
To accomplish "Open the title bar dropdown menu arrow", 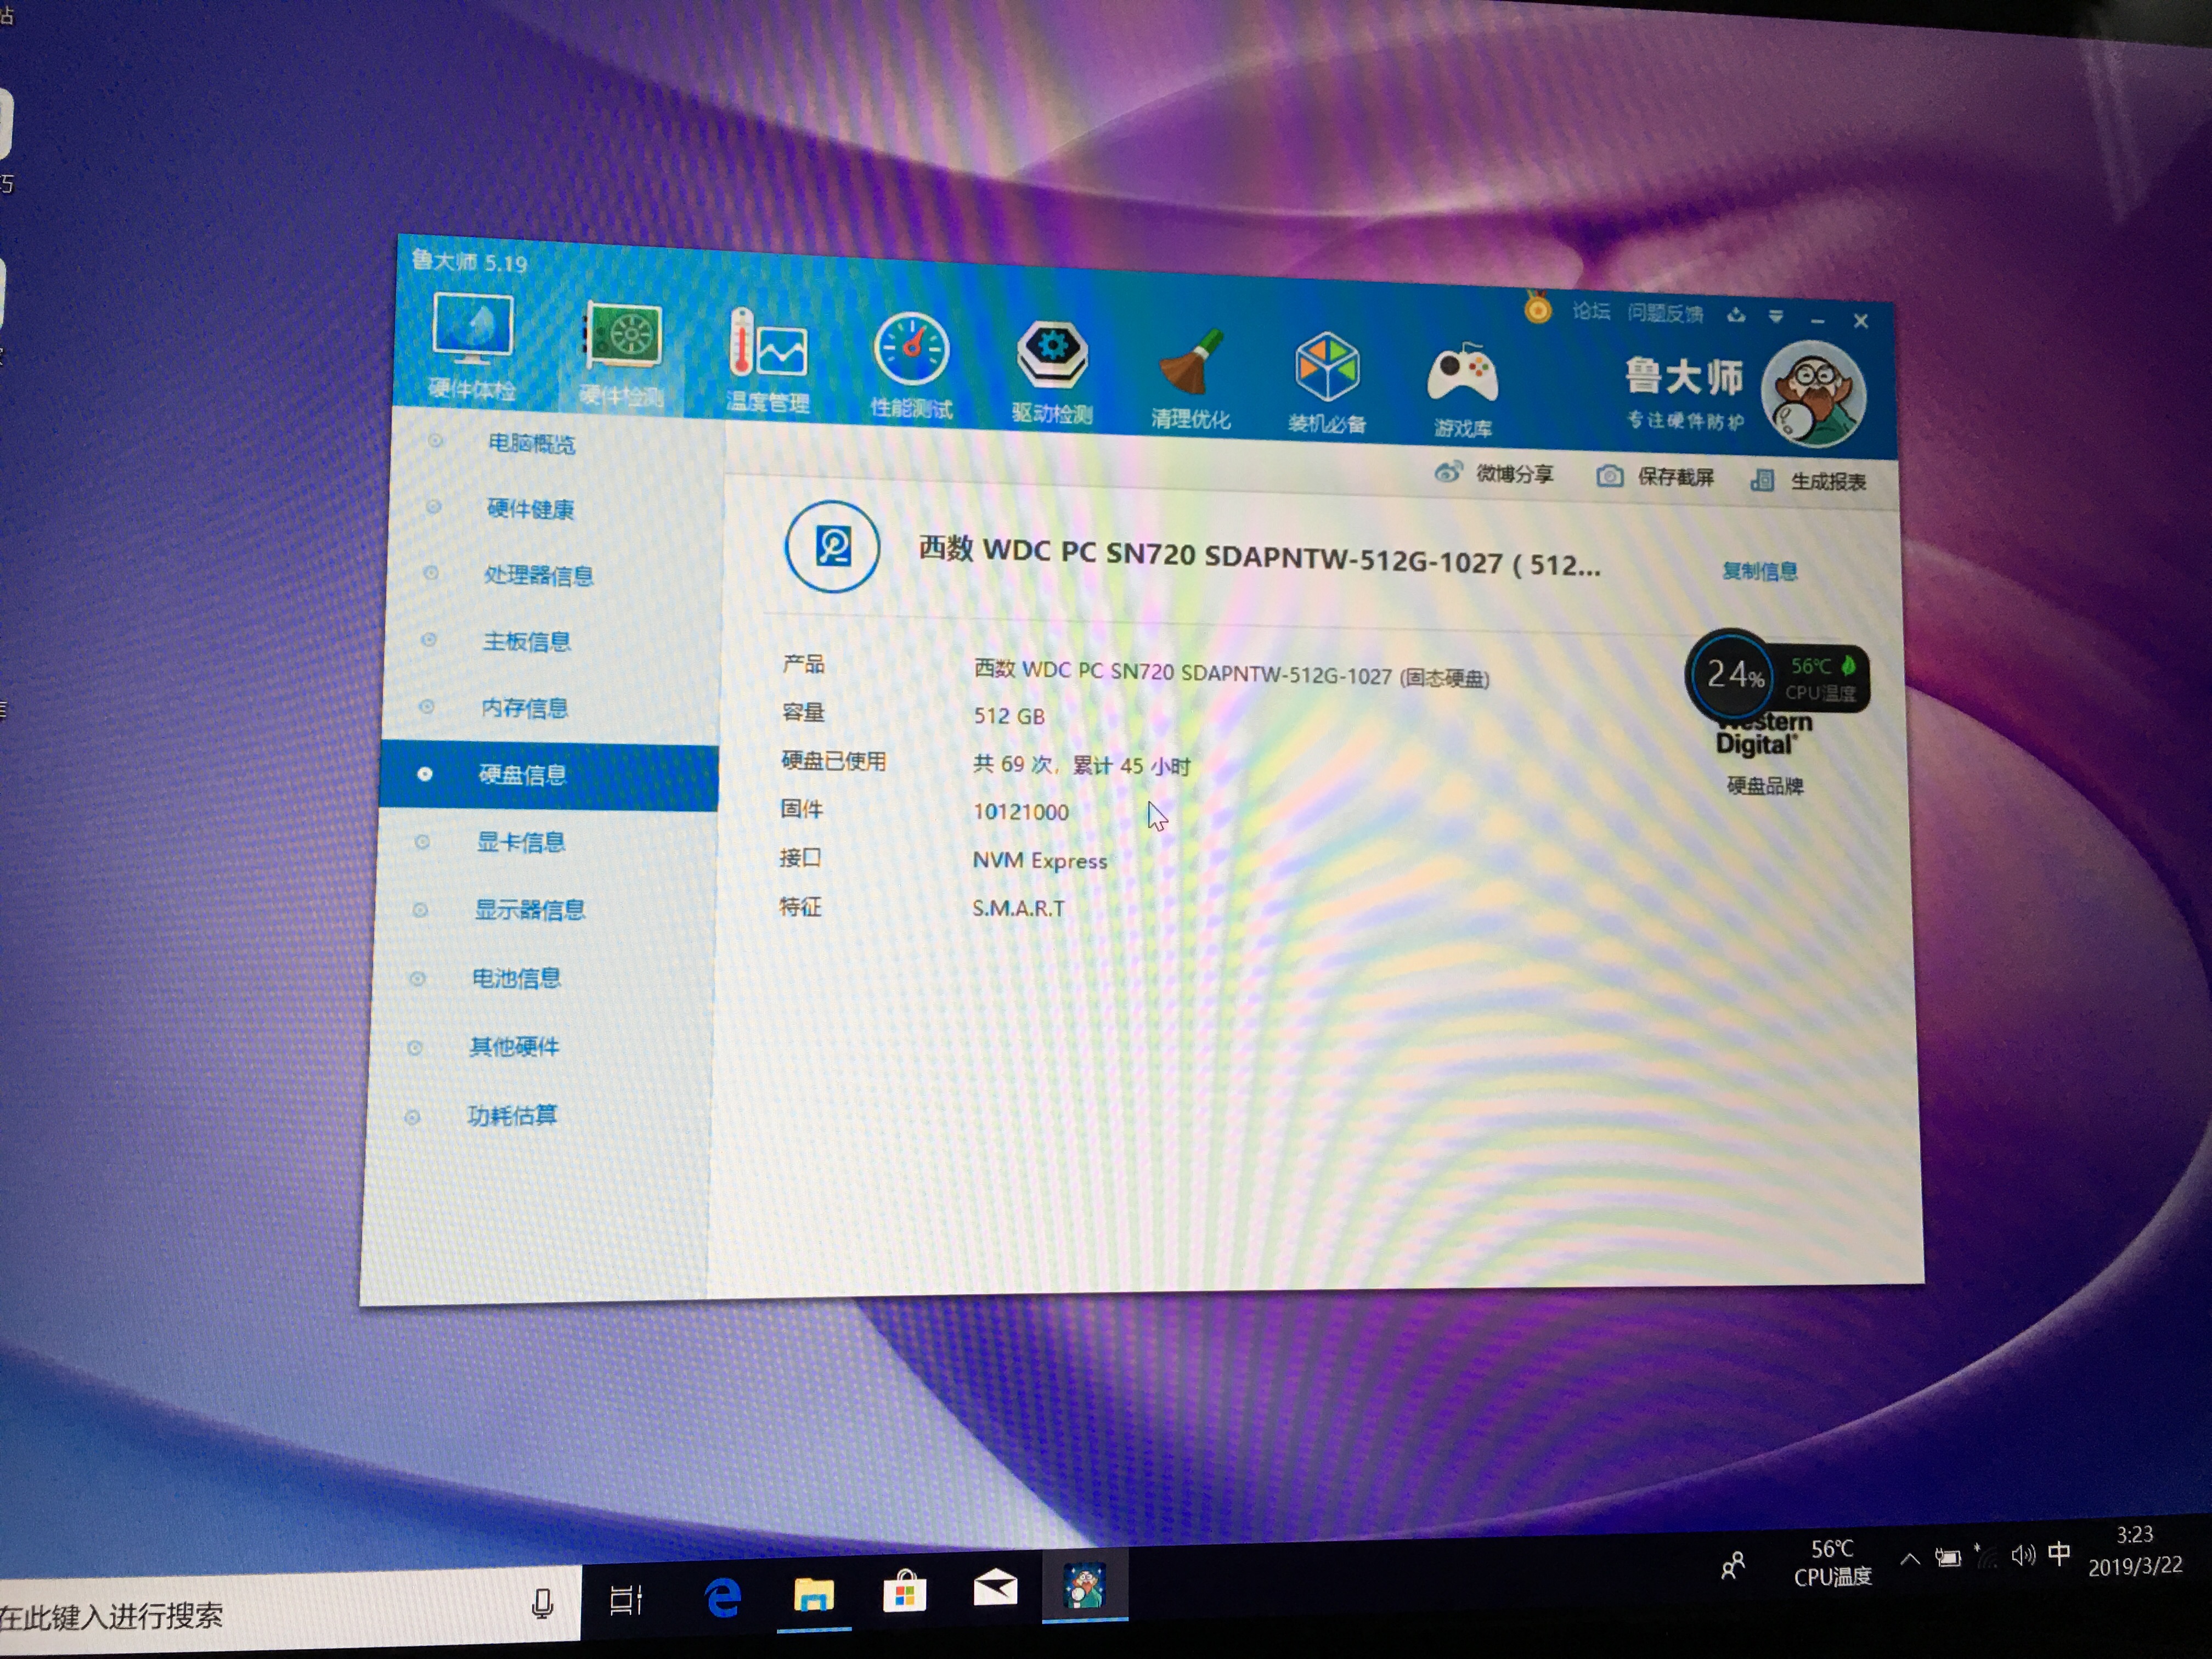I will [1776, 316].
